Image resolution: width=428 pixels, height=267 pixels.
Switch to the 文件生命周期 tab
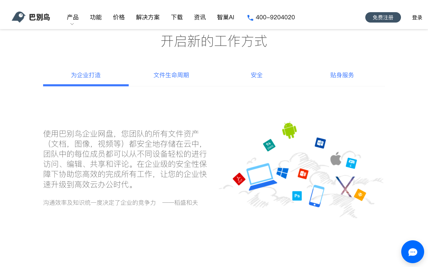pos(171,75)
